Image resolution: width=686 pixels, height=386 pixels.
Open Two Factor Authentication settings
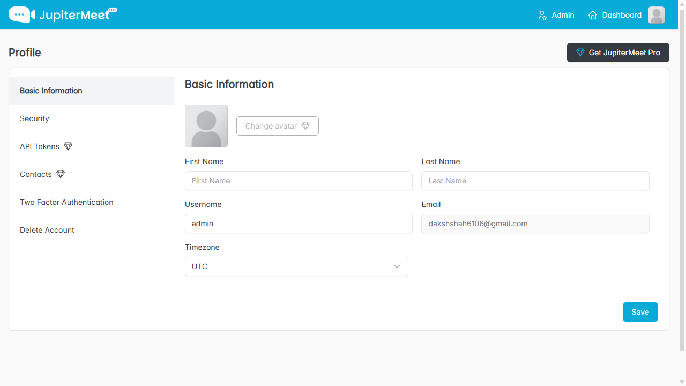[x=91, y=202]
